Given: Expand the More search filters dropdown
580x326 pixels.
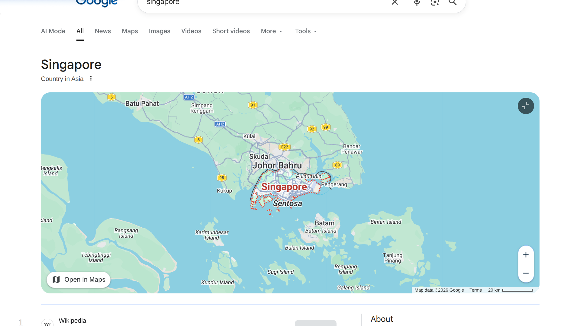Looking at the screenshot, I should coord(271,31).
